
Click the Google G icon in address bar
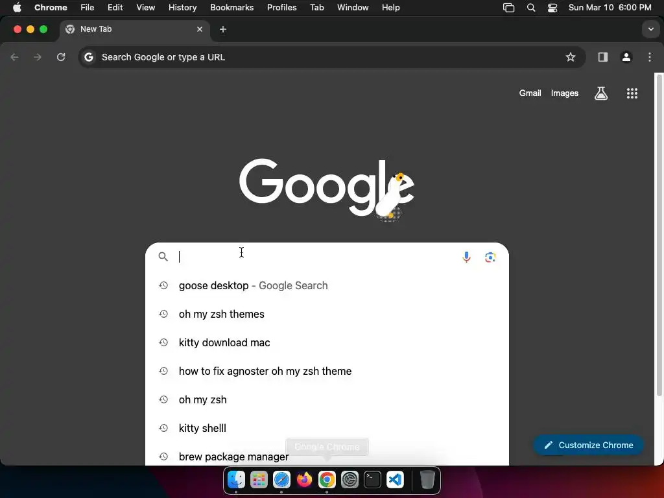[88, 57]
